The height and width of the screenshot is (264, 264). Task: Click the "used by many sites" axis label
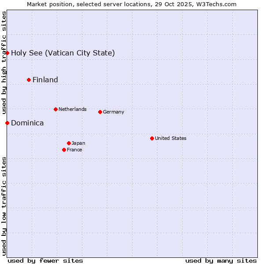[x=221, y=260]
